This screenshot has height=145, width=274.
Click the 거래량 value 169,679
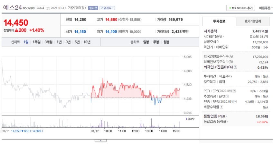[175, 20]
